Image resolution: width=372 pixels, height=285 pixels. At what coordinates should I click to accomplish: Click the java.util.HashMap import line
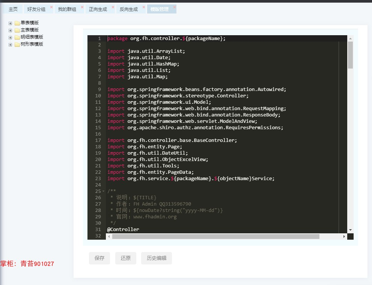coord(143,64)
